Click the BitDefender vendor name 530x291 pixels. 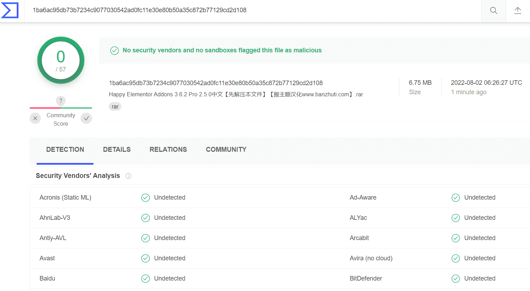(366, 278)
